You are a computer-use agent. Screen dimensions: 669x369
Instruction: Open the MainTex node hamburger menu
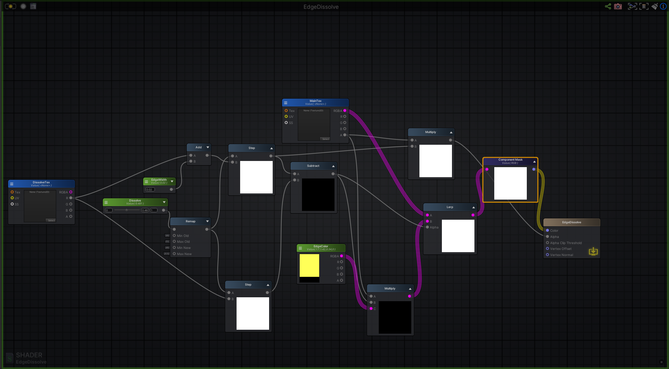coord(286,103)
